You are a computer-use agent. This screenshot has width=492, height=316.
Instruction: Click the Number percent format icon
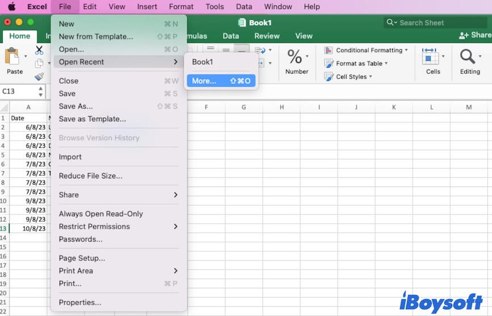pos(295,57)
